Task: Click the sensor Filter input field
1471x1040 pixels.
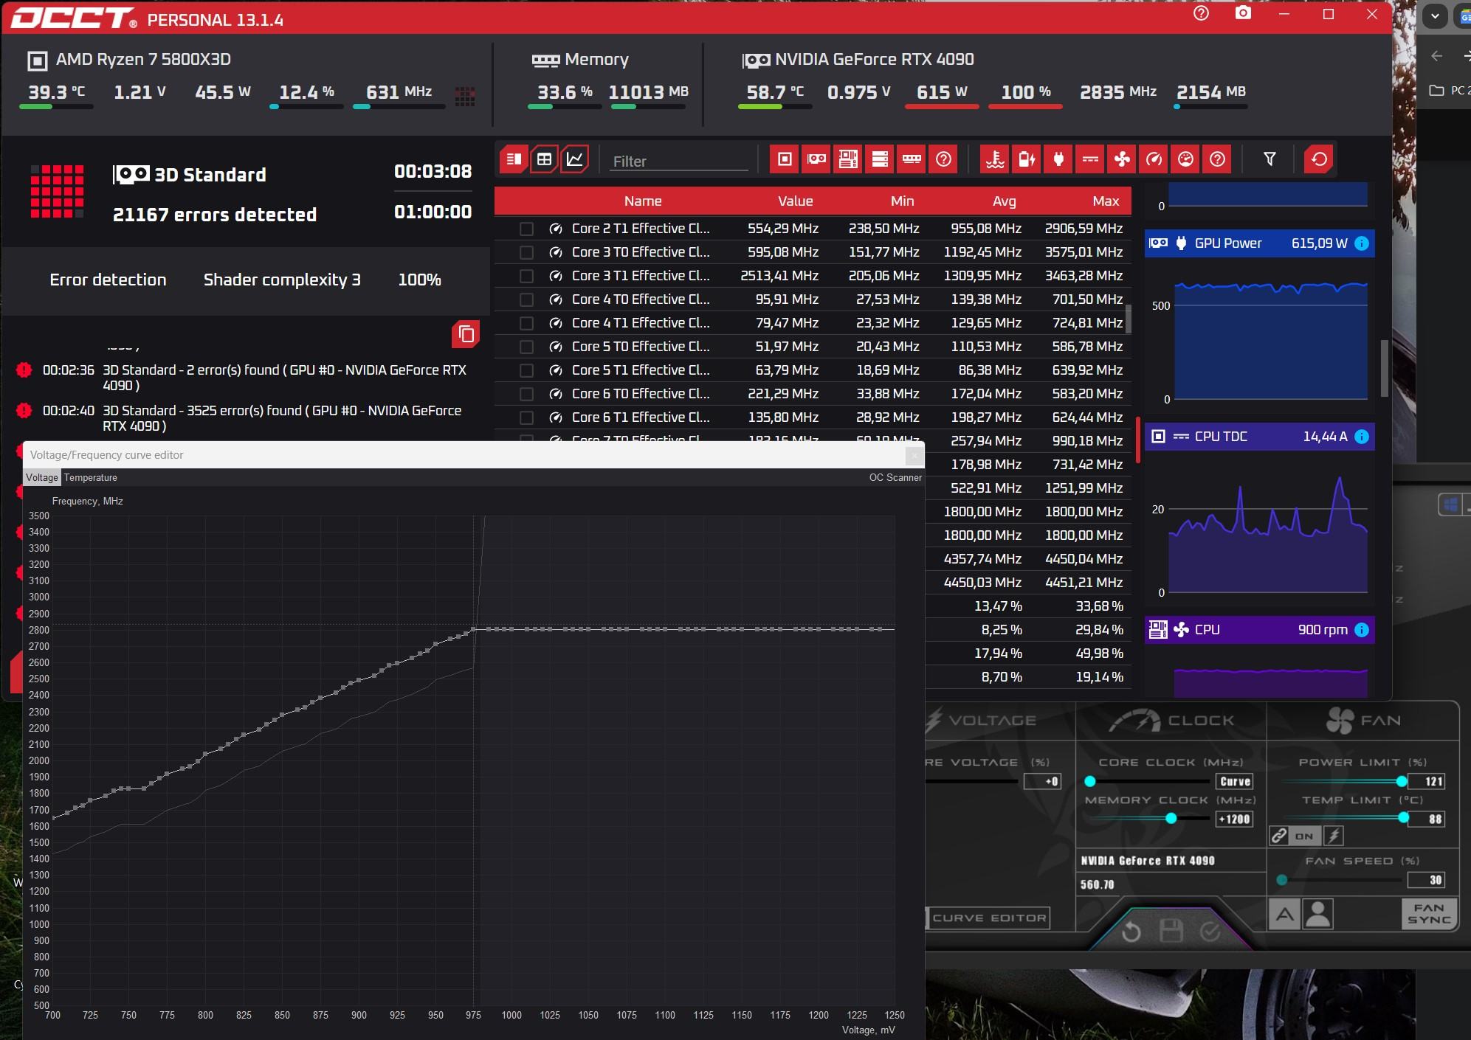Action: click(x=679, y=161)
